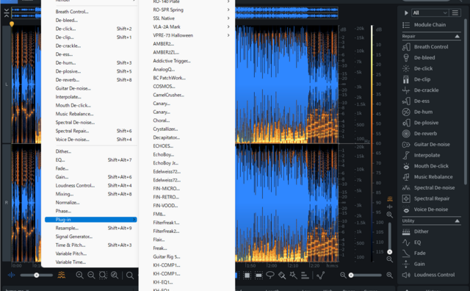Click the zoom out magnifier in bottom toolbar

[x=91, y=275]
